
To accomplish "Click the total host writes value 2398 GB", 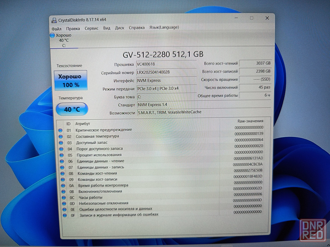I will tap(255, 71).
